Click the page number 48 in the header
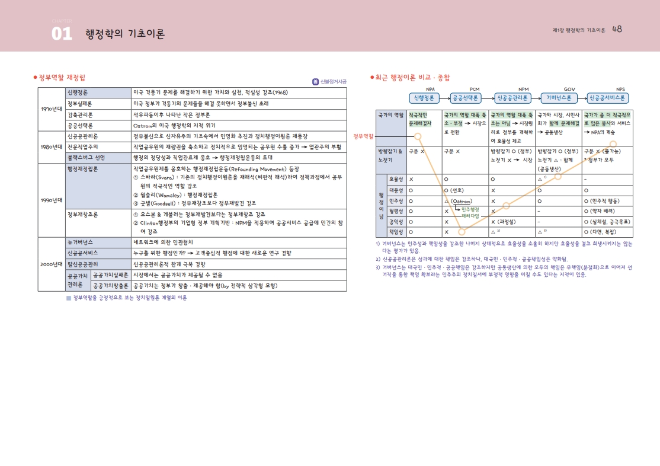 [x=617, y=29]
